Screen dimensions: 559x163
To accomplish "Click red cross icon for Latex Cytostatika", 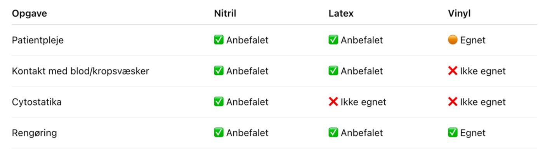I will click(x=333, y=102).
